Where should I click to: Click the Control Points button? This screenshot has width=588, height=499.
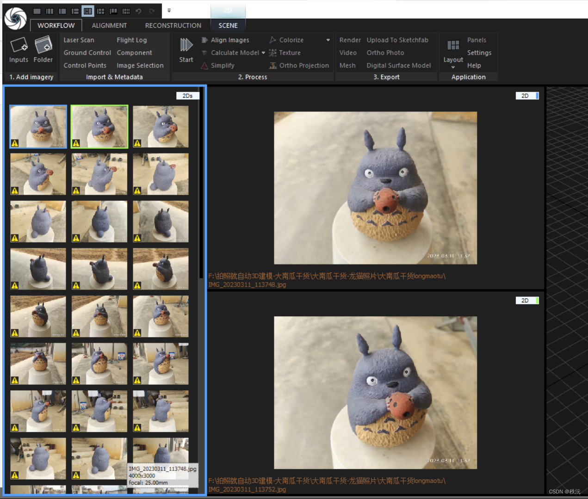pyautogui.click(x=85, y=66)
